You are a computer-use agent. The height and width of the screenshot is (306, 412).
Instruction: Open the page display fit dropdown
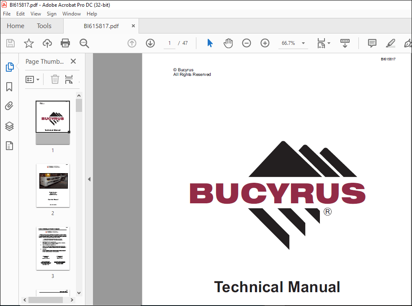pyautogui.click(x=323, y=43)
